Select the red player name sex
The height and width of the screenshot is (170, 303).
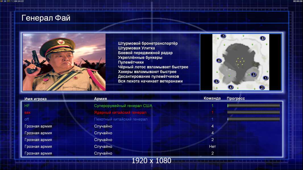pyautogui.click(x=28, y=112)
